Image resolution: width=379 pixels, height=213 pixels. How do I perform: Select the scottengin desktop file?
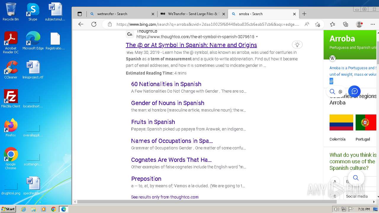tap(33, 160)
